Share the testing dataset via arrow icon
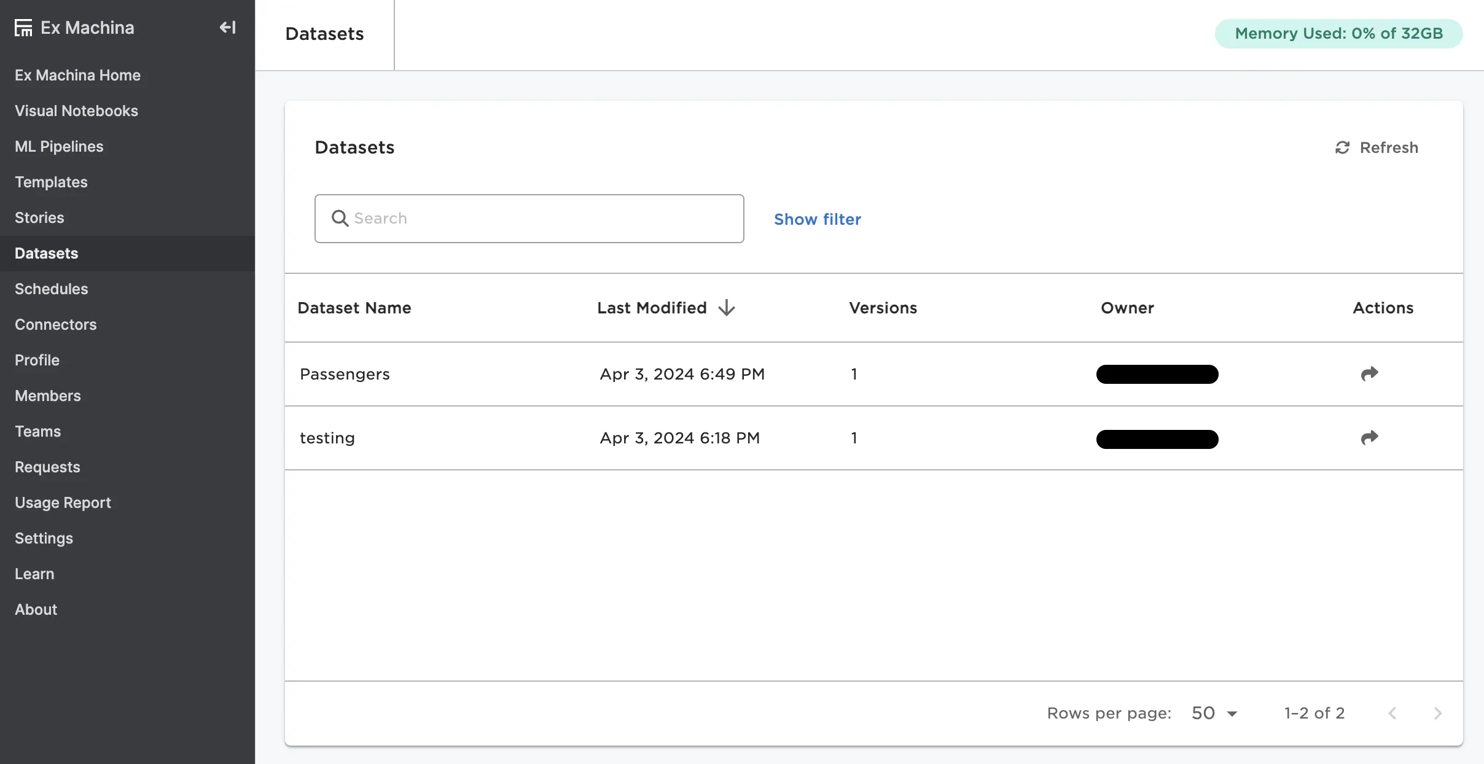Screen dimensions: 1484x764 click(1369, 438)
